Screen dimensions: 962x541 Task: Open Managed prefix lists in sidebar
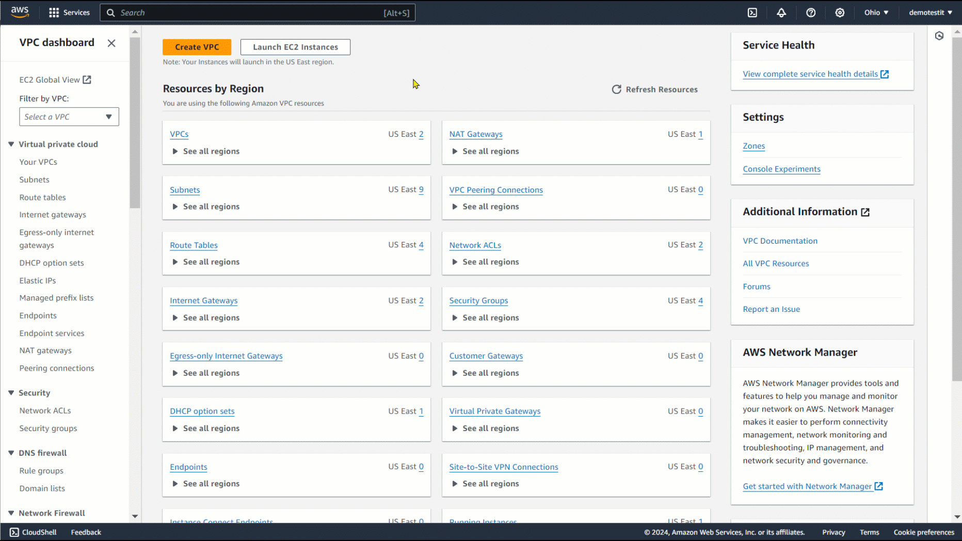pyautogui.click(x=57, y=298)
